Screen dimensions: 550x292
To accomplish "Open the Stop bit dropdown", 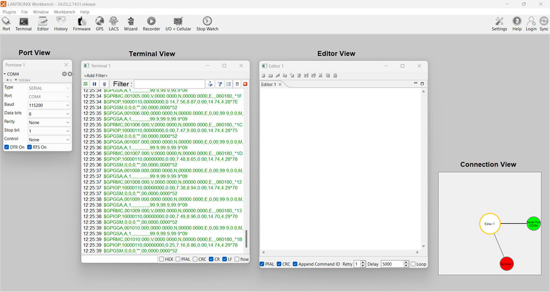I will (49, 131).
